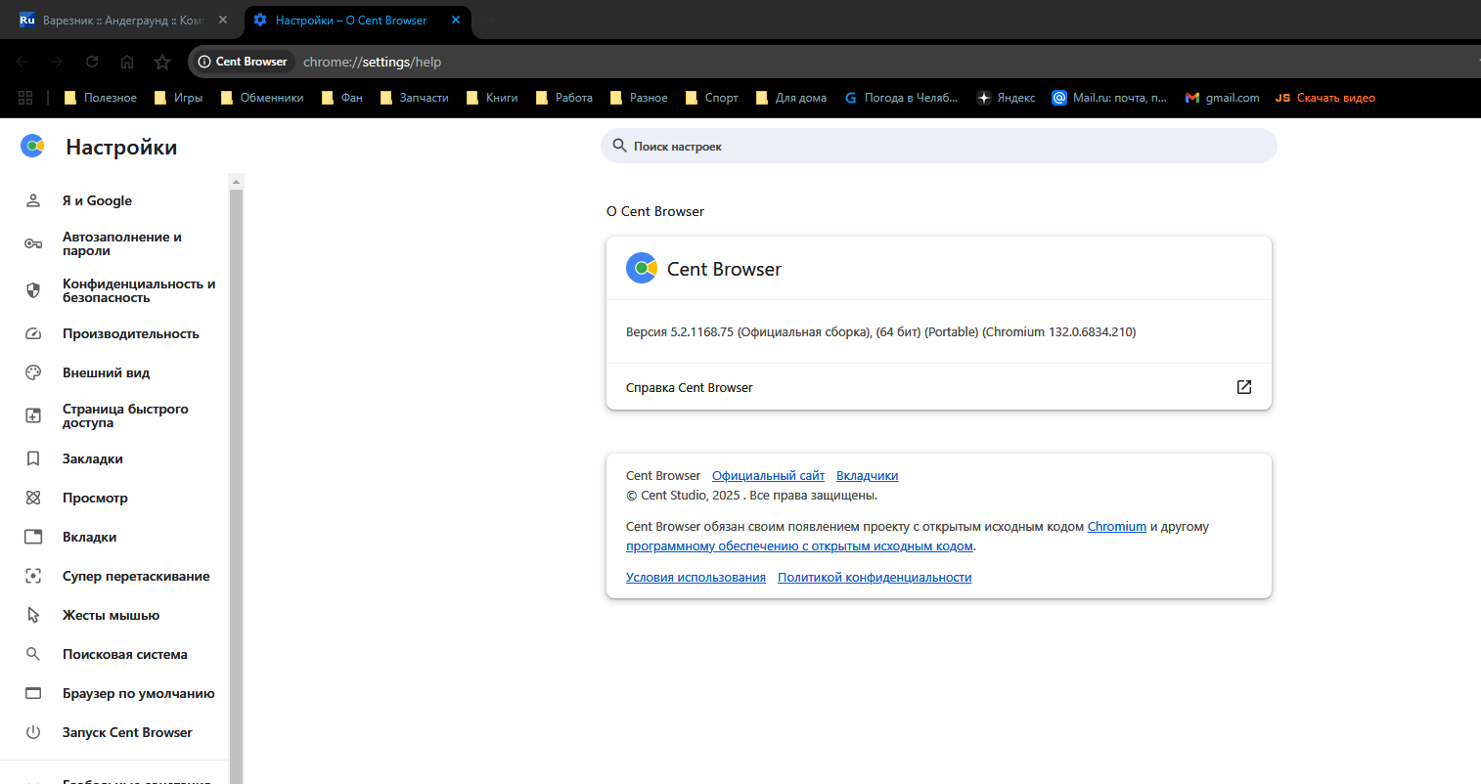Click the site info icon in address bar
The height and width of the screenshot is (784, 1481).
[x=204, y=62]
